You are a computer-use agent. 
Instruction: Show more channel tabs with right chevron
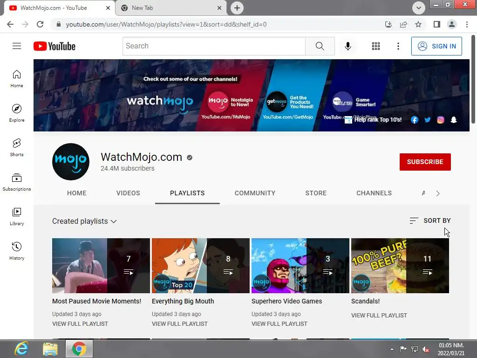[438, 193]
